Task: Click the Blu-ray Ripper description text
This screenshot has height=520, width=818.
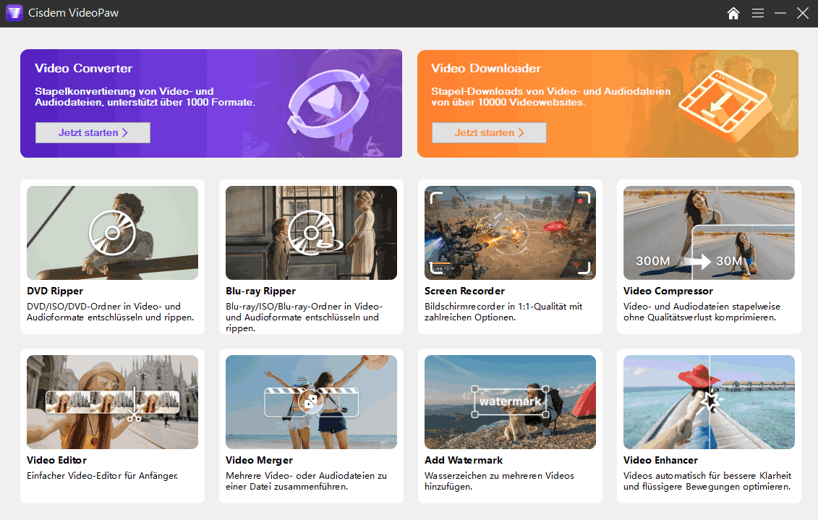Action: click(304, 317)
